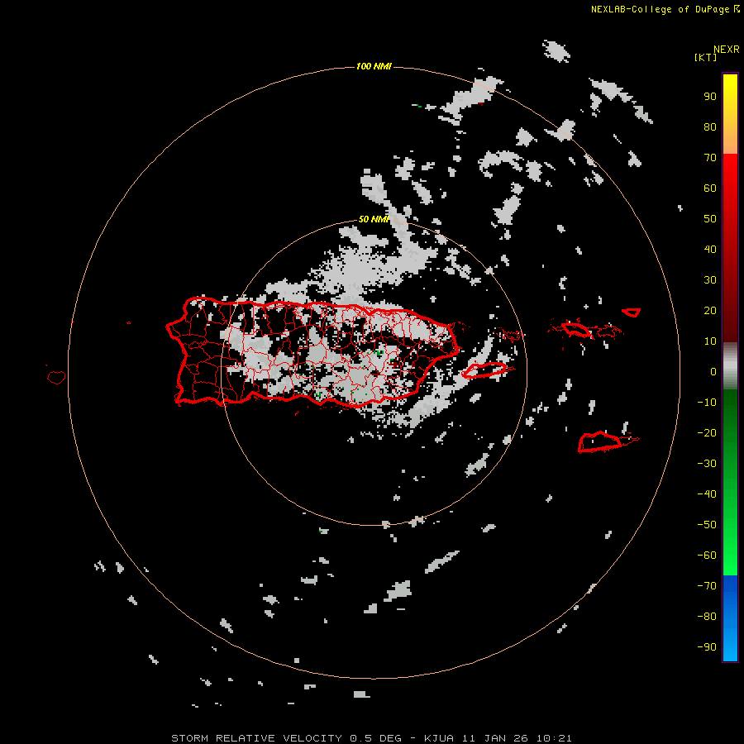744x744 pixels.
Task: Click the yellow top segment of color bar
Action: 730,113
